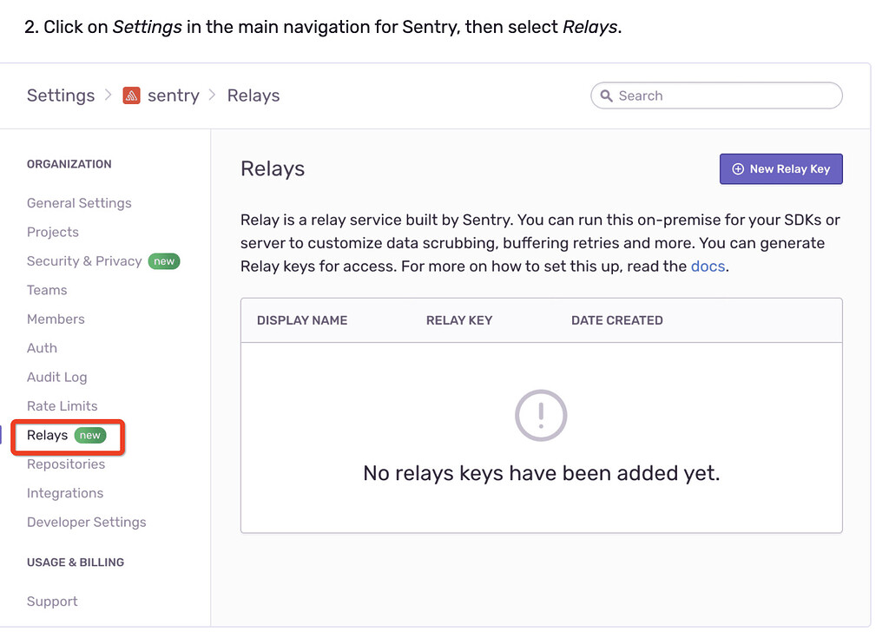Open the Members page
The width and height of the screenshot is (889, 638).
(x=56, y=319)
